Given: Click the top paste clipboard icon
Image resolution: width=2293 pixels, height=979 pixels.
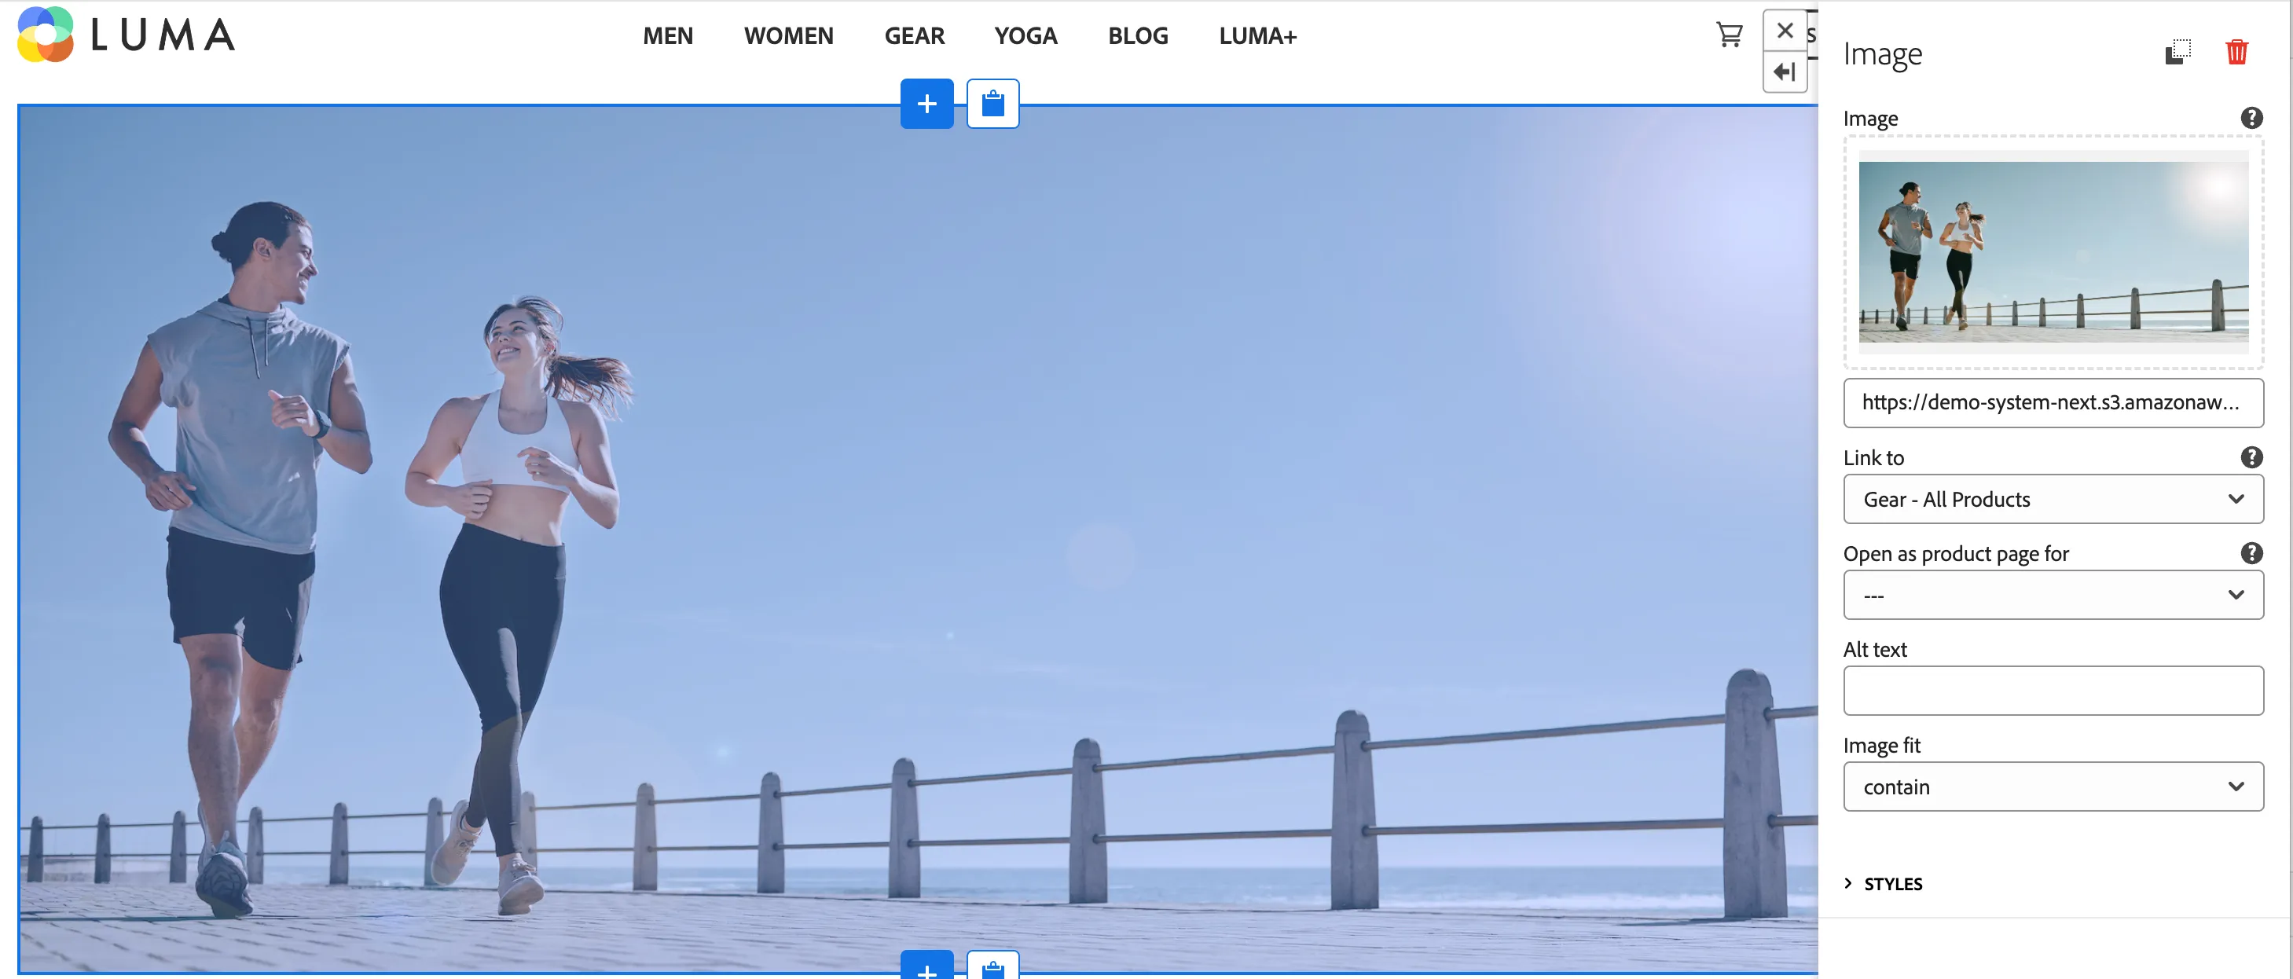Looking at the screenshot, I should point(992,103).
